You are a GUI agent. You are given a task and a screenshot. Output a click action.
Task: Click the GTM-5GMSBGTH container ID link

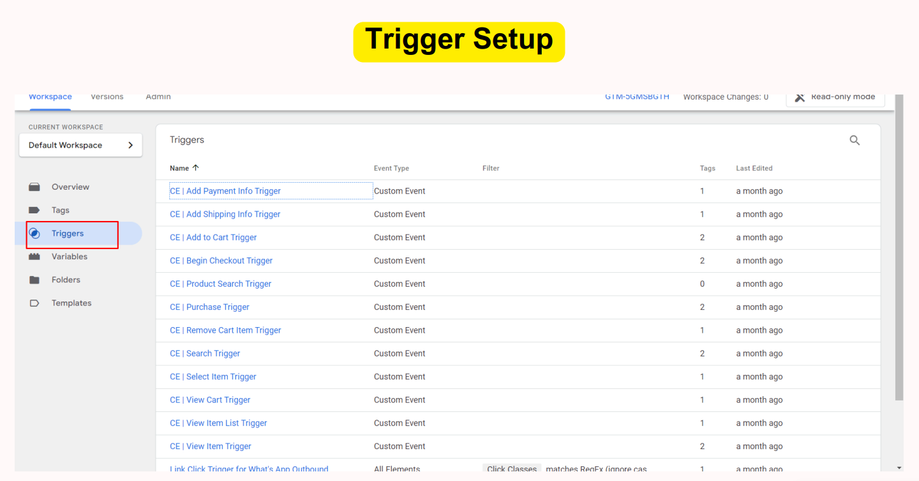[x=637, y=97]
